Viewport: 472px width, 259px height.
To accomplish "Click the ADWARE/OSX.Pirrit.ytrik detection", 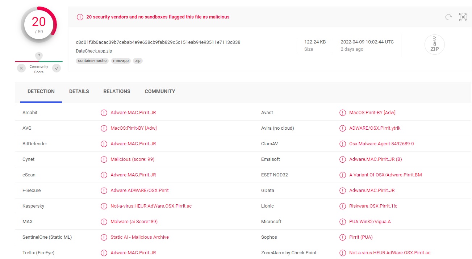I will click(x=375, y=128).
